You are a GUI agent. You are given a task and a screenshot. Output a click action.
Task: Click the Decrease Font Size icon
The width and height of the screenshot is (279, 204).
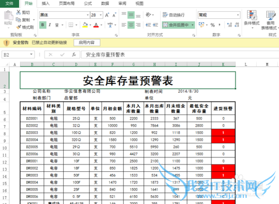tap(114, 15)
